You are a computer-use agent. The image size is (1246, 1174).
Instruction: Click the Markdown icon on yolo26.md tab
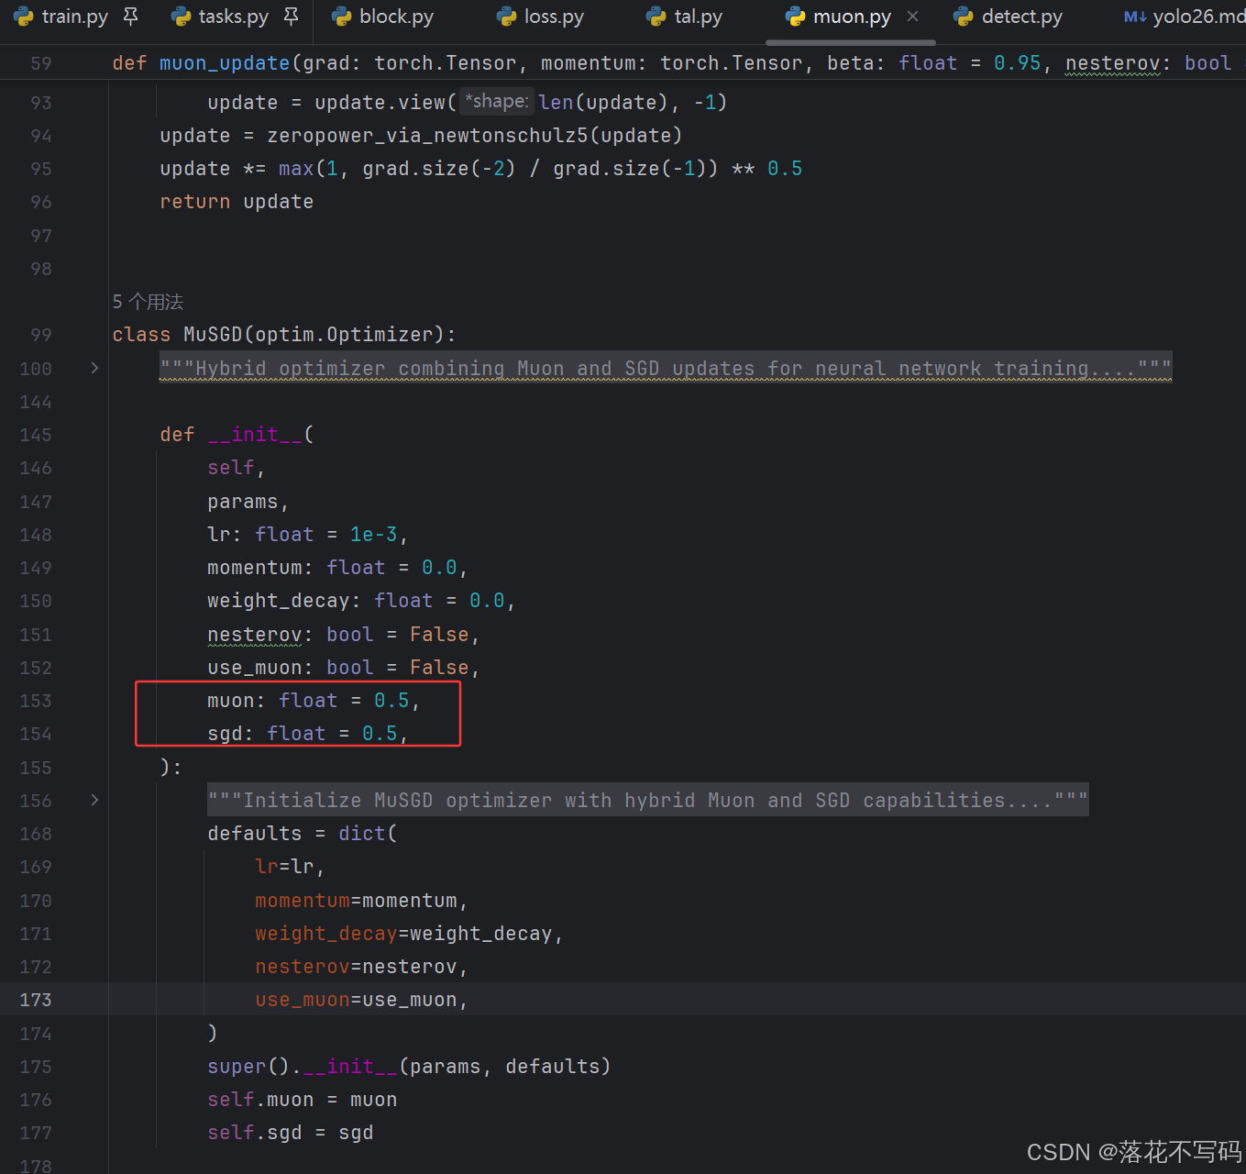(x=1135, y=17)
